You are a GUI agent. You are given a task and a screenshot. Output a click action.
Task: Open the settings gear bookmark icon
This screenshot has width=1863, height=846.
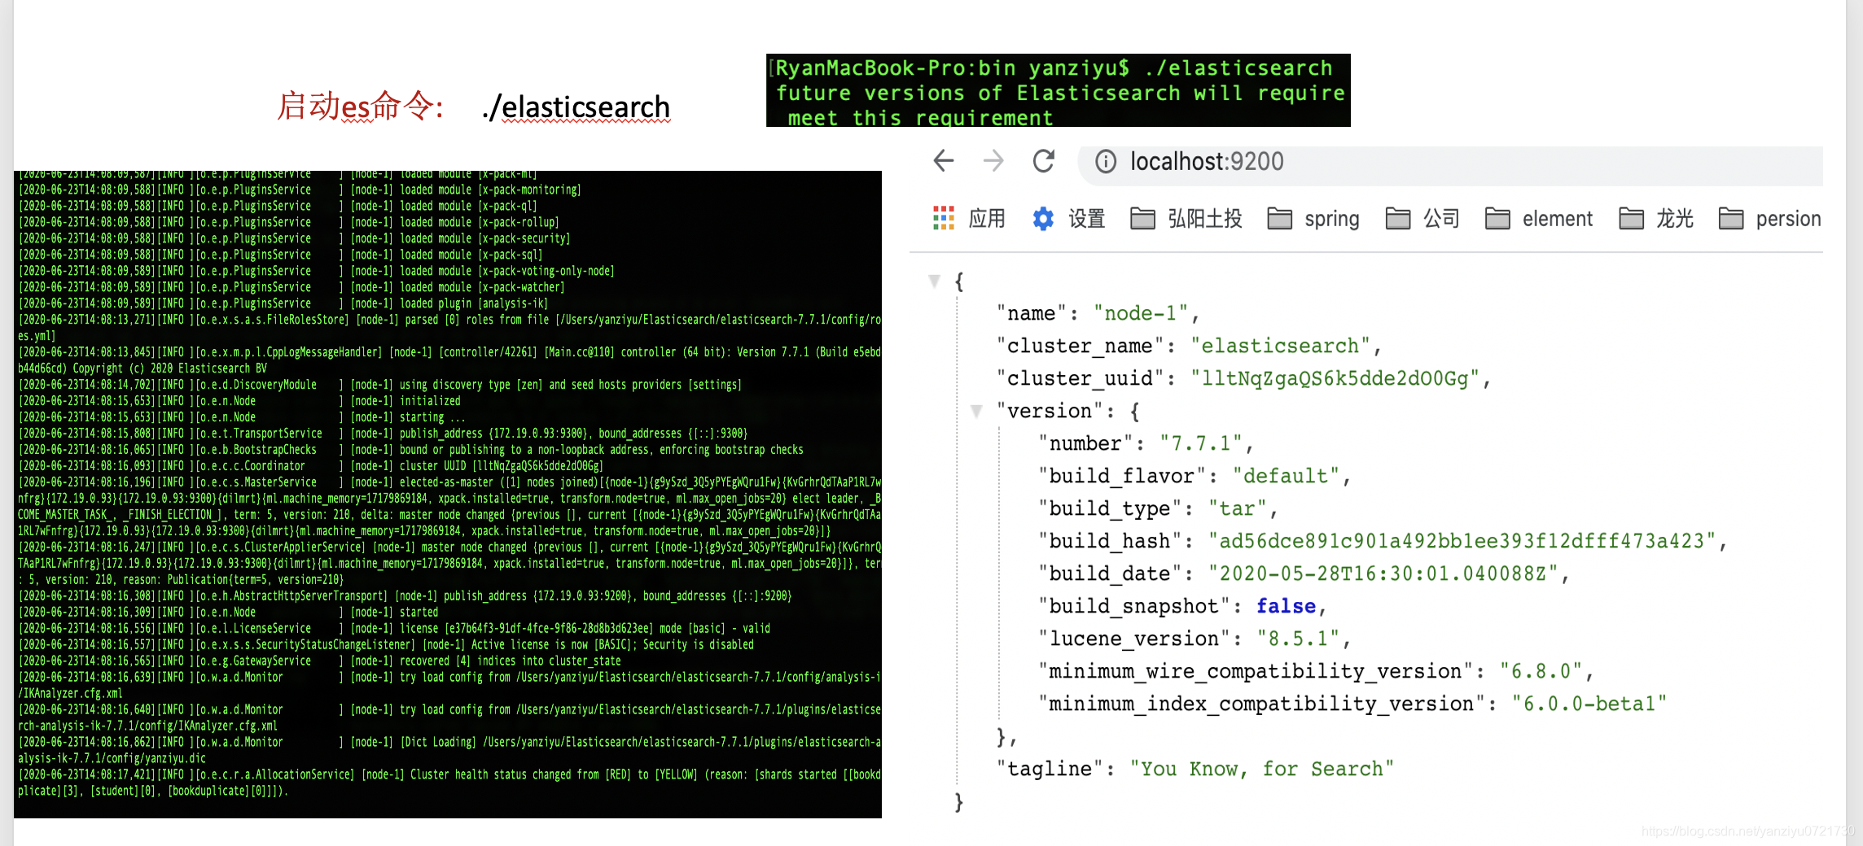(1043, 218)
